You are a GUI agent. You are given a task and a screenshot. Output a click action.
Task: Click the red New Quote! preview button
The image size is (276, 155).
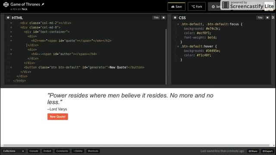[x=57, y=117]
